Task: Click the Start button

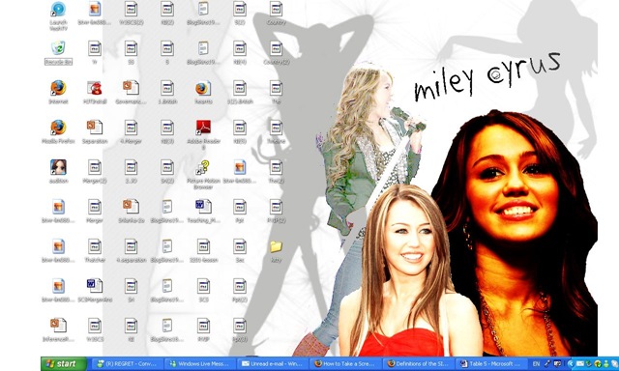Action: click(64, 364)
